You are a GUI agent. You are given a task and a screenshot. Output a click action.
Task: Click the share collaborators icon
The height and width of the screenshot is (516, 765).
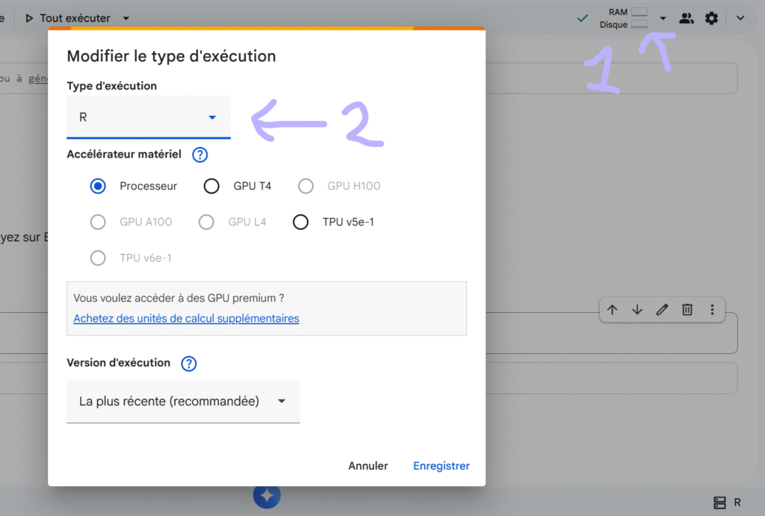tap(687, 17)
